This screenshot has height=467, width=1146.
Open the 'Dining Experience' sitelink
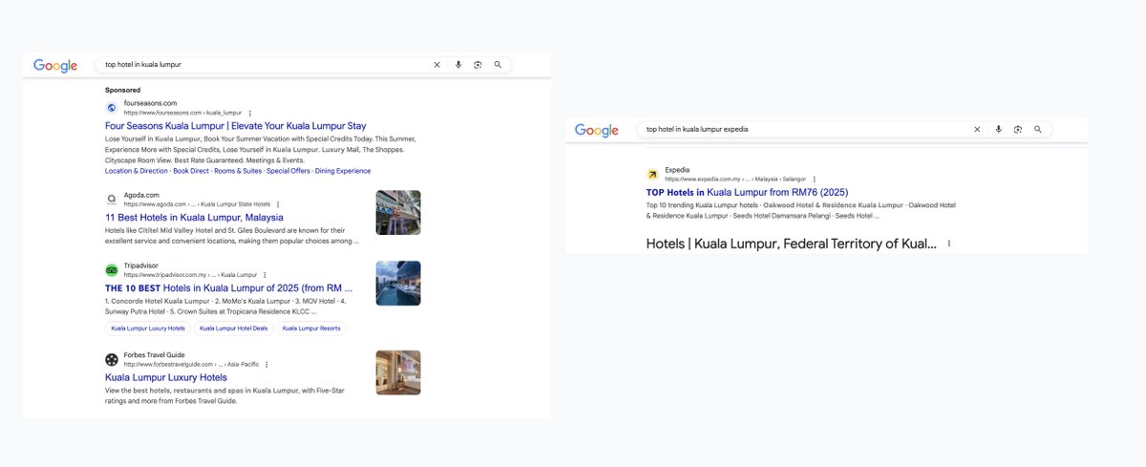344,171
